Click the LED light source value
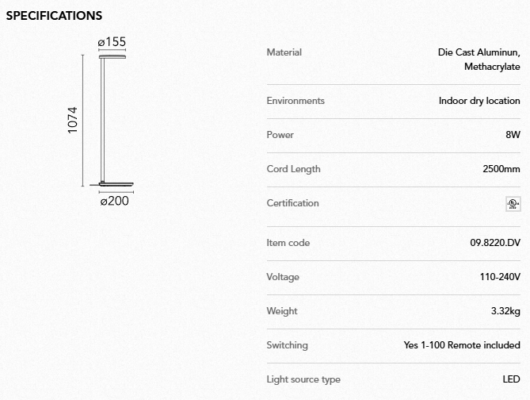Image resolution: width=530 pixels, height=400 pixels. point(511,379)
